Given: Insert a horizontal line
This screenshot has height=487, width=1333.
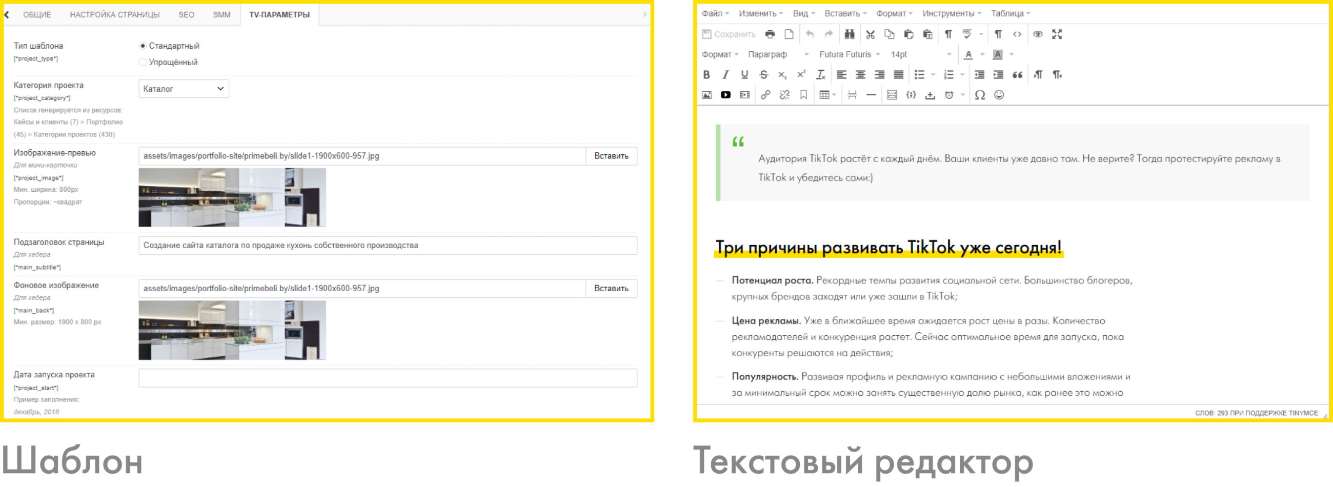Looking at the screenshot, I should tap(872, 95).
